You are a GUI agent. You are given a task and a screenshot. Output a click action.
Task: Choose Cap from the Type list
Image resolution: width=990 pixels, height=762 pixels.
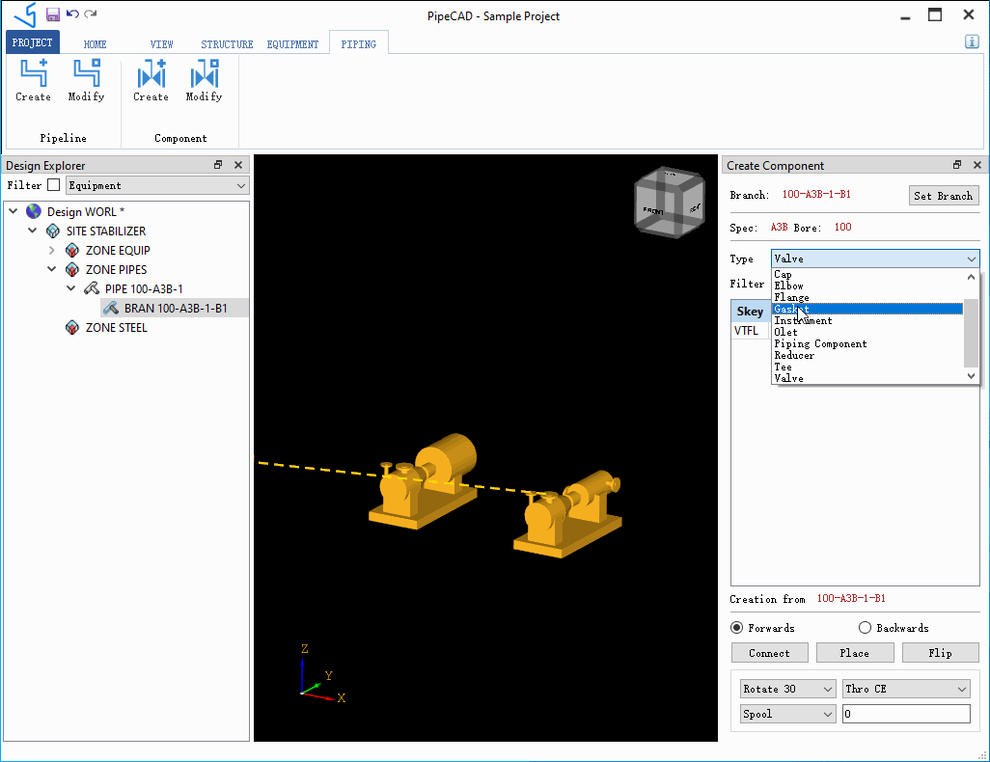tap(867, 275)
